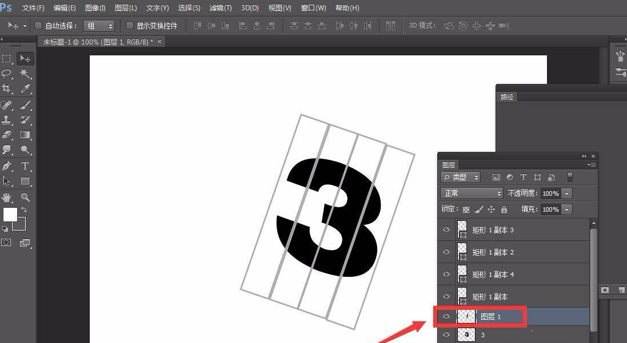This screenshot has height=343, width=627.
Task: Click lock all padlock icon
Action: tap(504, 209)
